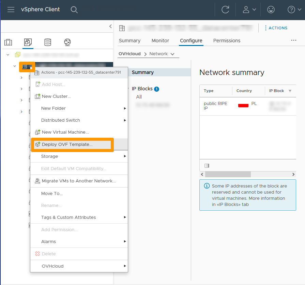Sort by the IP Block column header
305x285 pixels.
click(276, 91)
